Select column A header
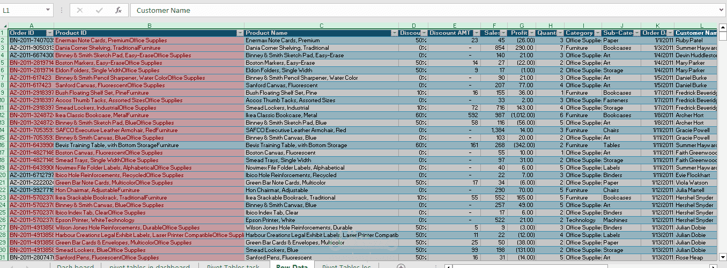 click(x=31, y=26)
